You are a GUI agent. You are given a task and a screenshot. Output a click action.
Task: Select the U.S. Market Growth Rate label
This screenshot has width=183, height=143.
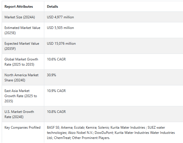click(19, 114)
